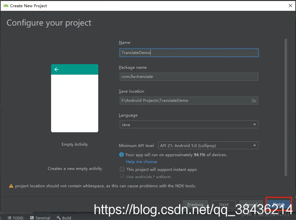Screen dimensions: 296x220
Task: Click the 'Configure your project' heading
Action: click(49, 23)
